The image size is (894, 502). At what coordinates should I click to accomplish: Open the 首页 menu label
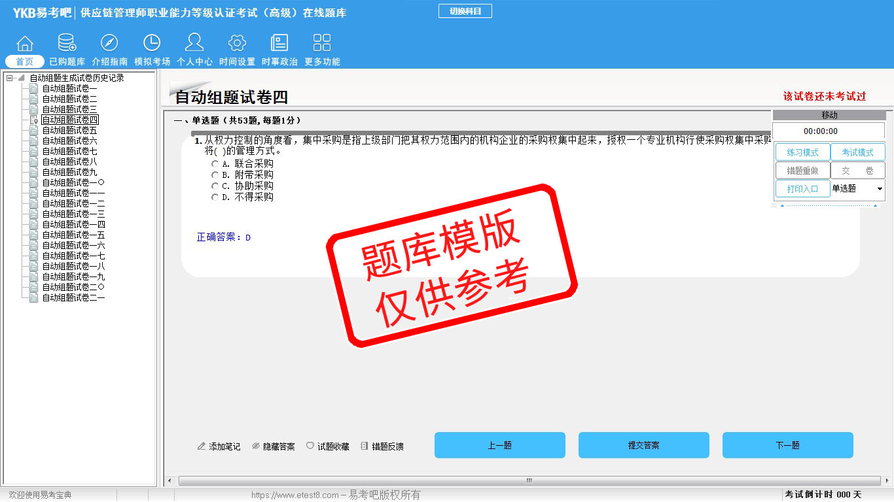pyautogui.click(x=25, y=61)
